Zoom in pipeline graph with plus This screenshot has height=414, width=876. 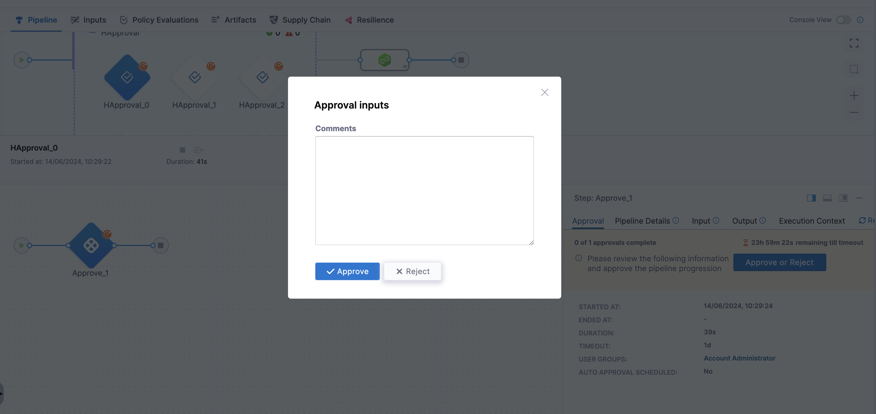tap(854, 96)
